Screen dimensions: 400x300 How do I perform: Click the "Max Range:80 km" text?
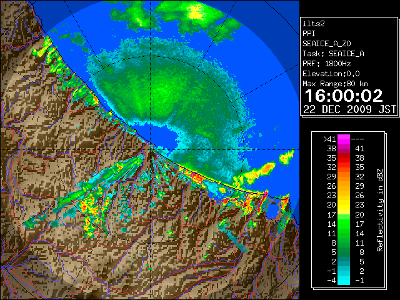click(335, 84)
